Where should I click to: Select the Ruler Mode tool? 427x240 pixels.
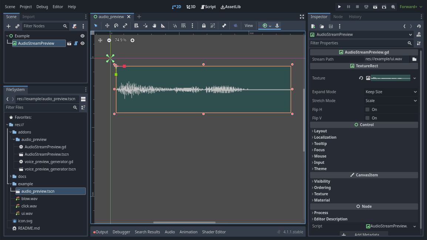click(163, 26)
